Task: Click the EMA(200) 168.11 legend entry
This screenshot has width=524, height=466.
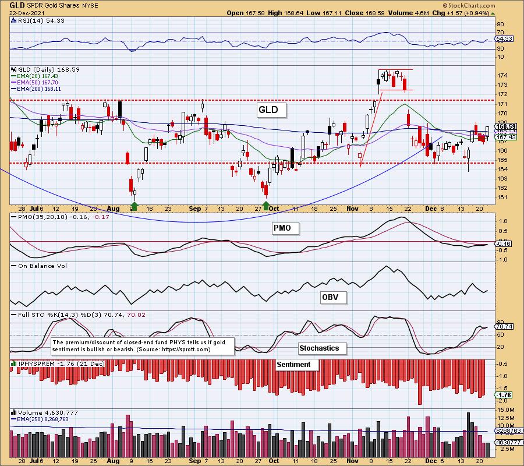Action: (36, 89)
